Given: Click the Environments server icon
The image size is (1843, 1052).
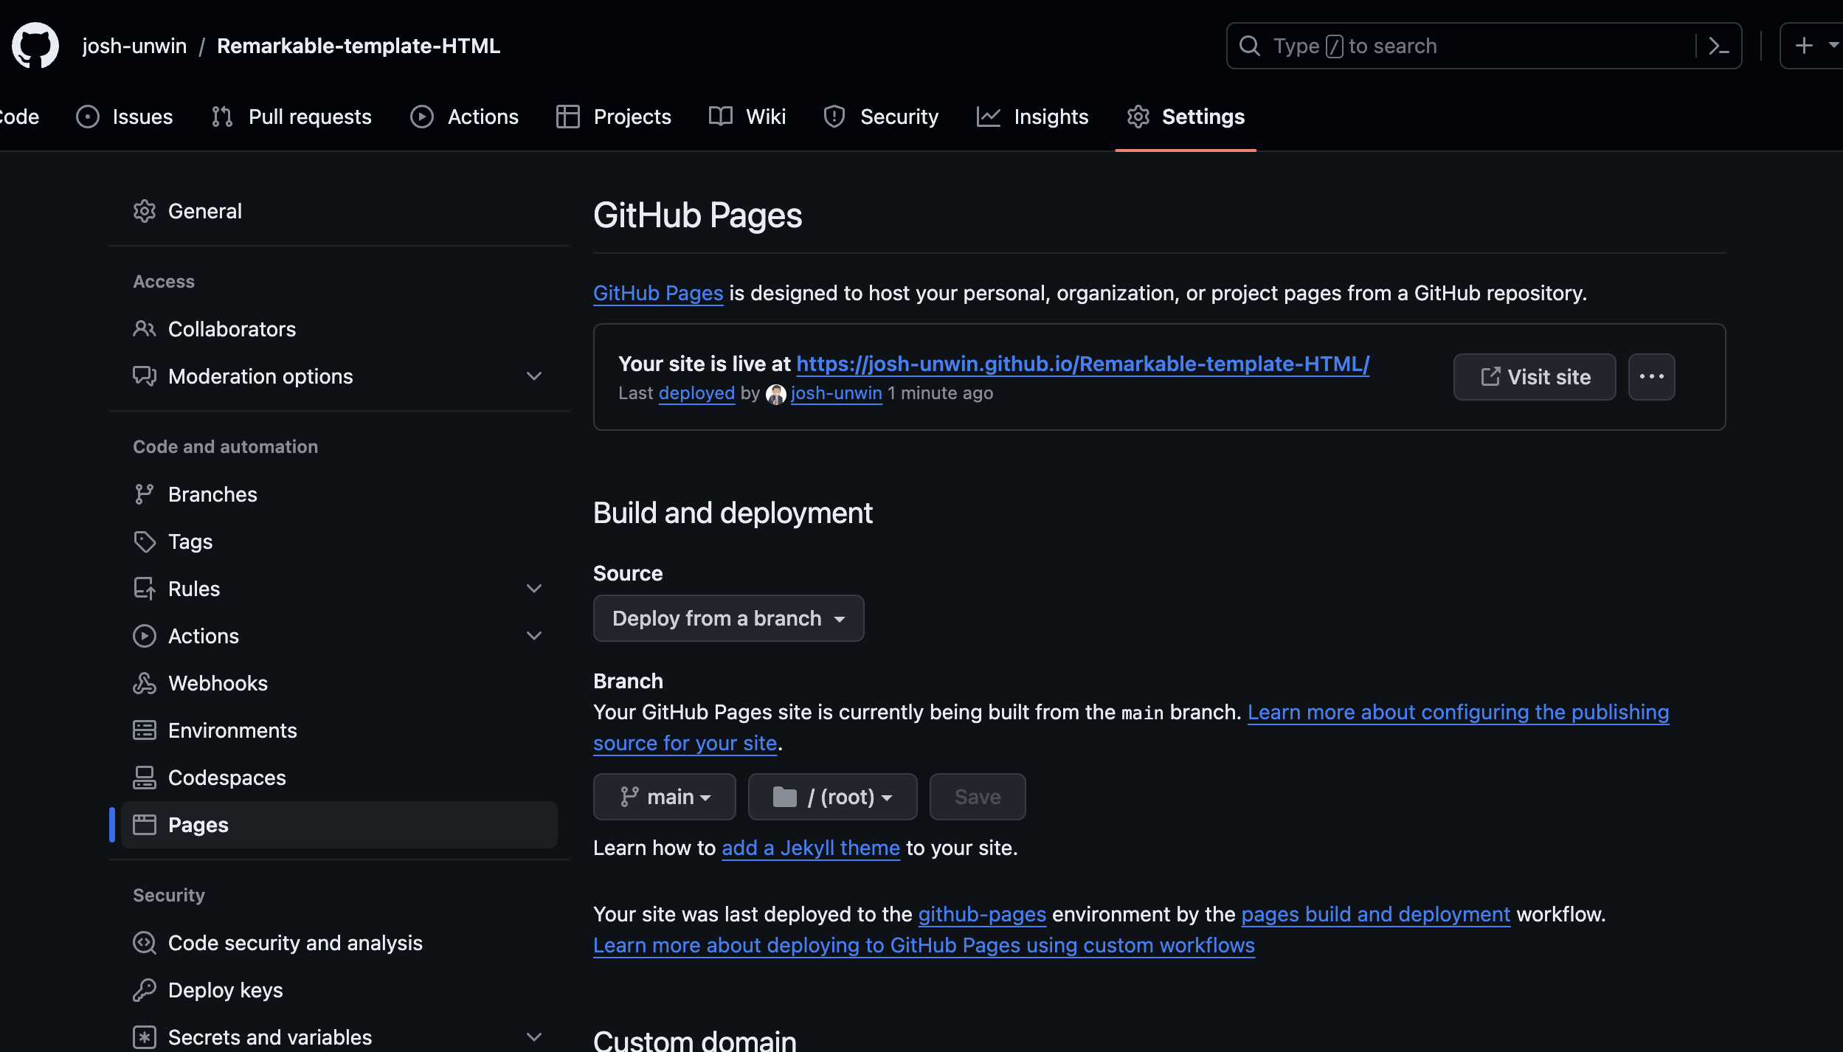Looking at the screenshot, I should 145,730.
